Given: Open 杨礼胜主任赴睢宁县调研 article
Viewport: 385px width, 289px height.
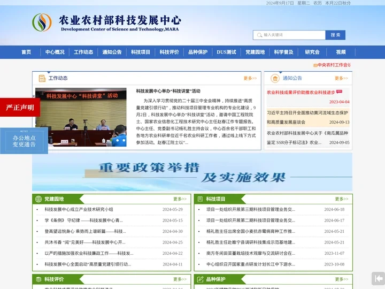Looking at the screenshot, I should point(251,242).
